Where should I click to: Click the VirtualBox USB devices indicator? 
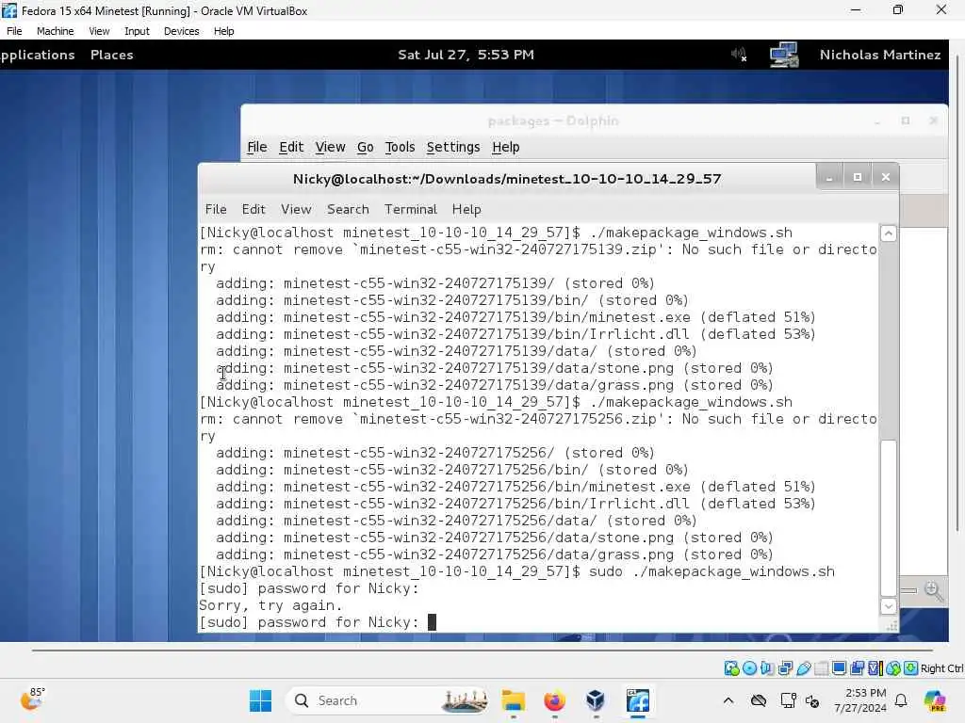tap(803, 668)
